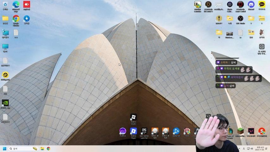Viewport: 270px width, 152px height.
Task: Click the Windows Start button
Action: (4, 149)
